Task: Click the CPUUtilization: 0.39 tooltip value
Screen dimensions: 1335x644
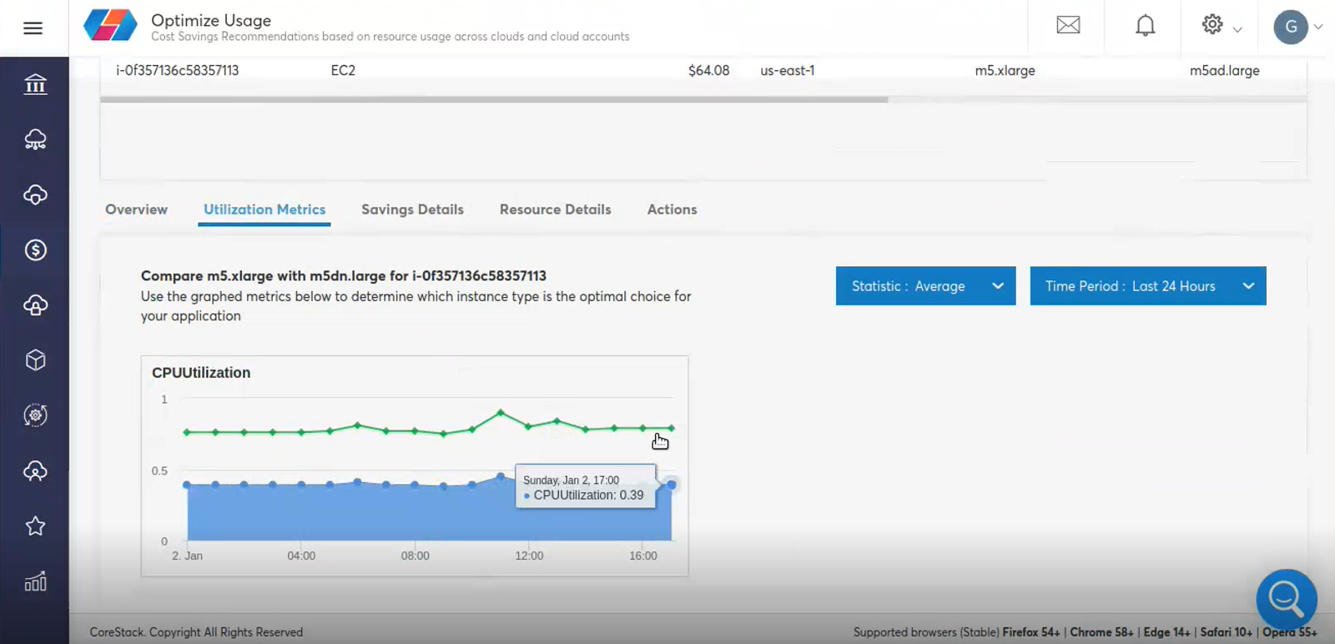Action: pyautogui.click(x=588, y=496)
